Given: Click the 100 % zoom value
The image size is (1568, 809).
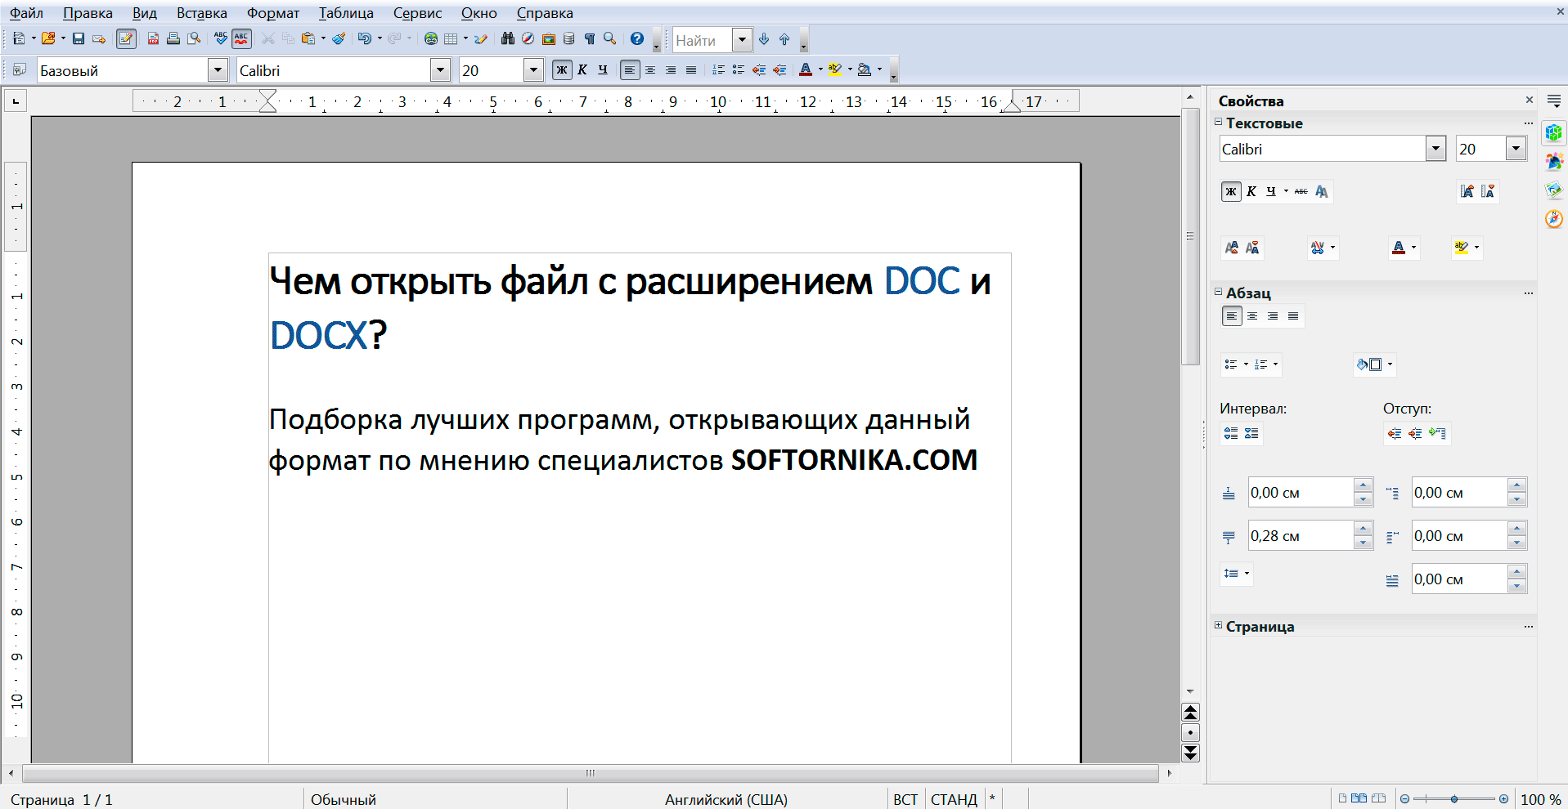Looking at the screenshot, I should (x=1541, y=799).
